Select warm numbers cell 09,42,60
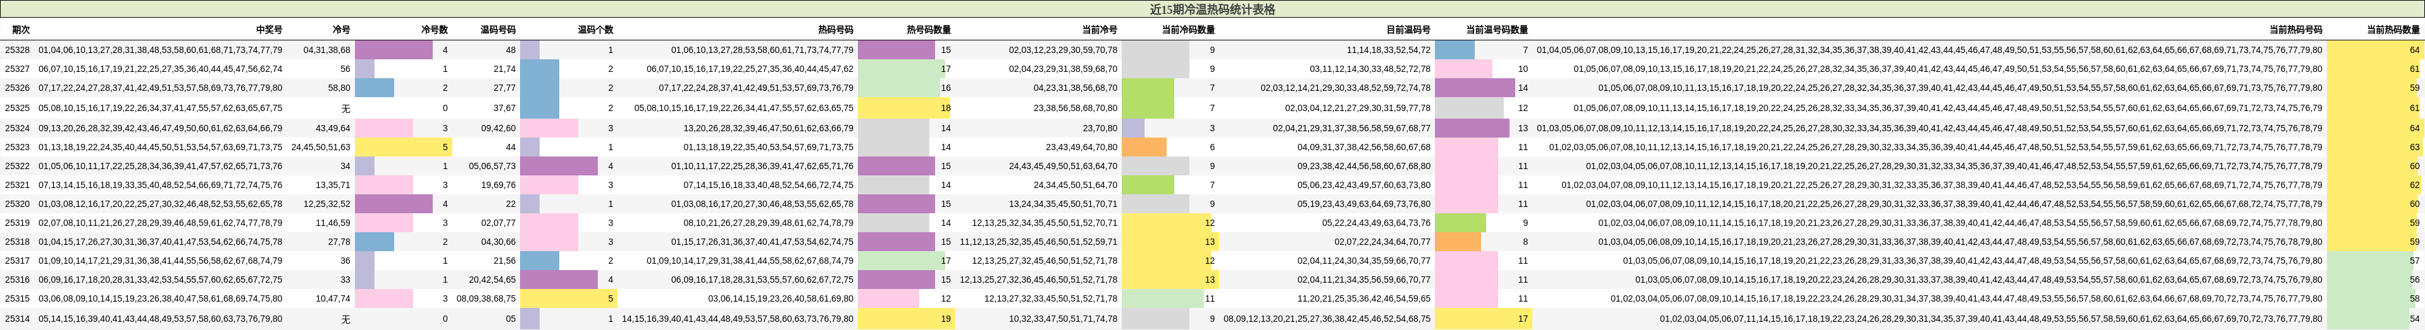Screen dimensions: 2425x330 click(x=498, y=128)
